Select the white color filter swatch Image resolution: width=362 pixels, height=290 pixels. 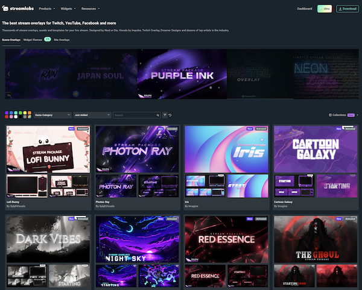point(16,117)
